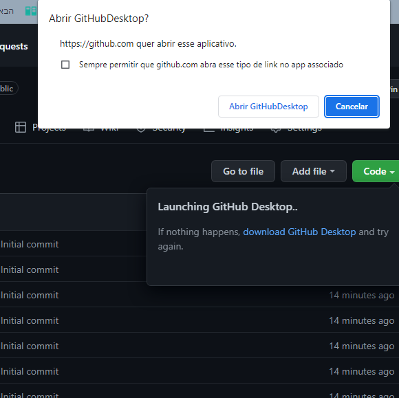Open the Add file dropdown
Screen dimensions: 399x398
[x=313, y=171]
